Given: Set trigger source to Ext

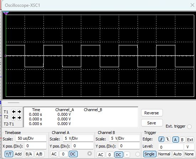Looking at the screenshot, I should tap(190, 139).
